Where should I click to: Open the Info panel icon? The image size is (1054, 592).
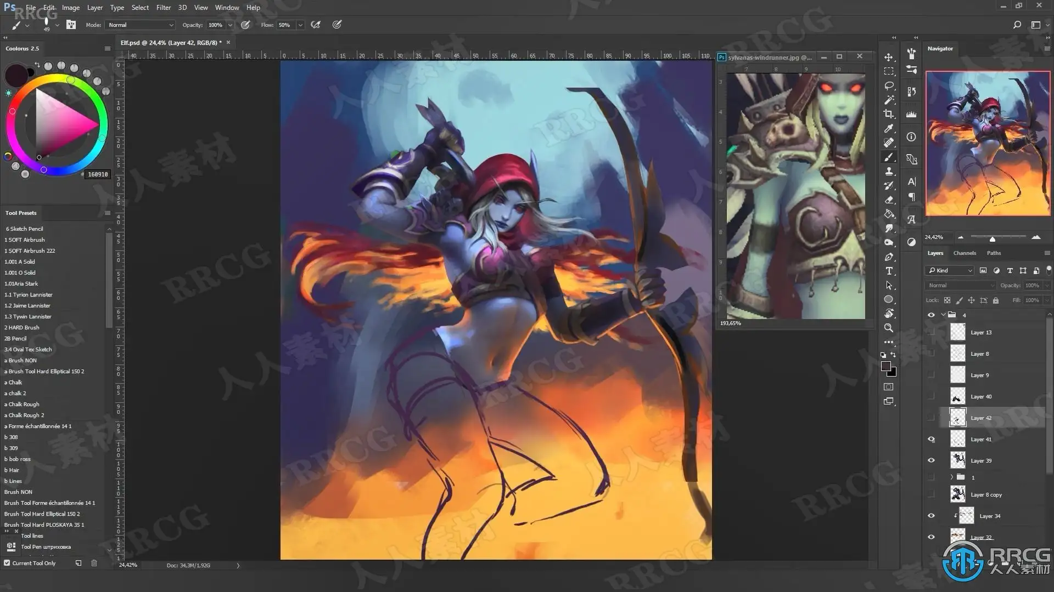[911, 136]
